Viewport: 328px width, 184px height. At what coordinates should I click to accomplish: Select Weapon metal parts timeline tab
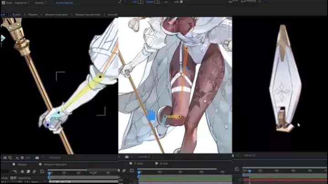click(56, 164)
